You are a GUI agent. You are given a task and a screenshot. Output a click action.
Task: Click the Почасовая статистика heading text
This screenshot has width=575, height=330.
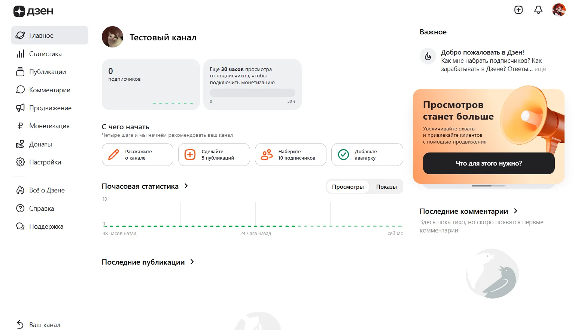pos(140,186)
